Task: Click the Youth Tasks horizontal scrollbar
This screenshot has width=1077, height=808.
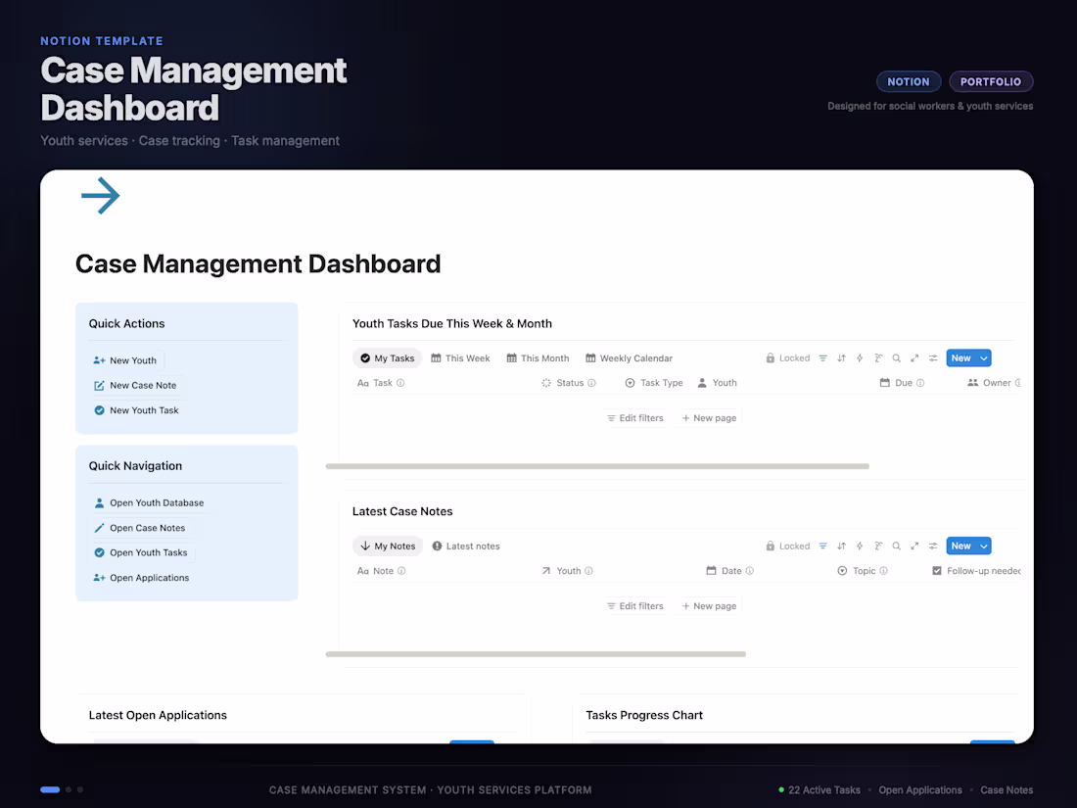Action: click(x=597, y=466)
